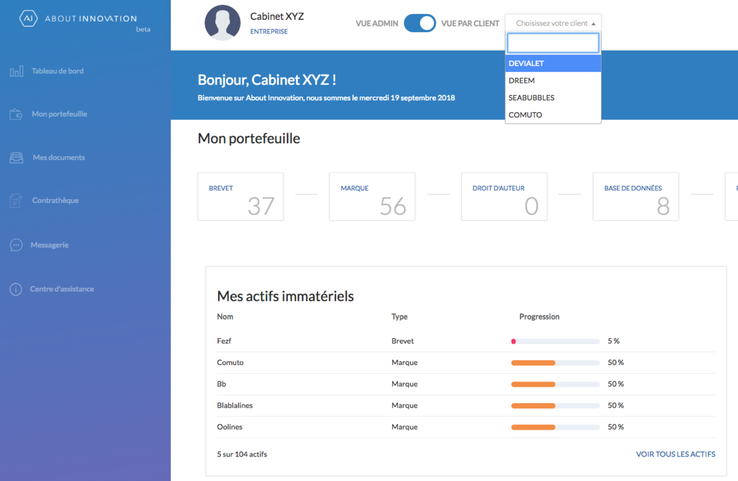Focus the client search input field
Viewport: 738px width, 481px height.
[553, 43]
